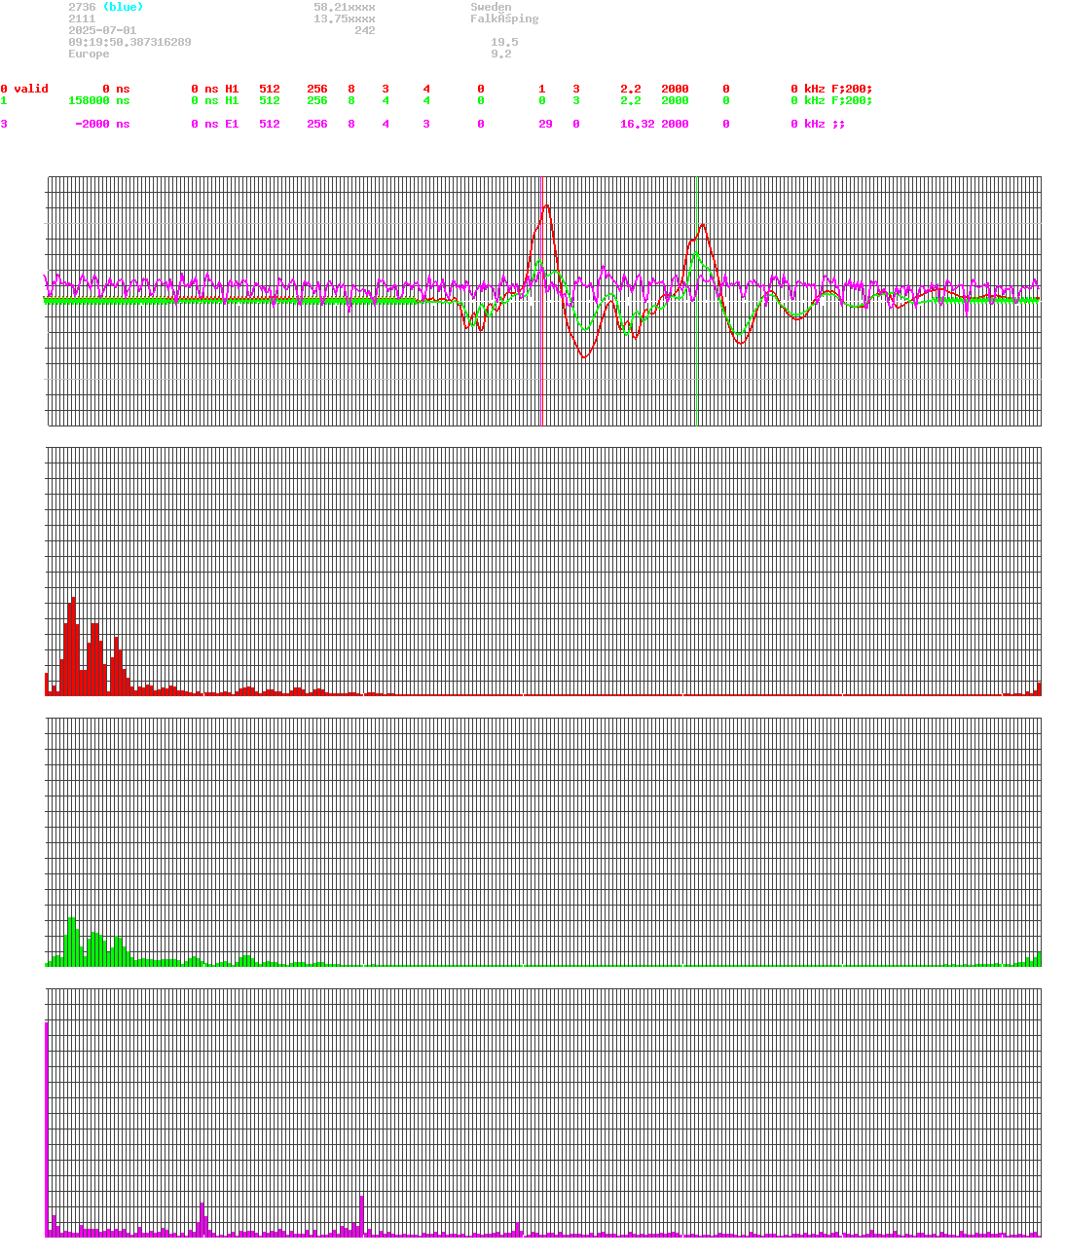This screenshot has width=1066, height=1259.
Task: Select the country name 'Sweden'
Action: tap(491, 7)
